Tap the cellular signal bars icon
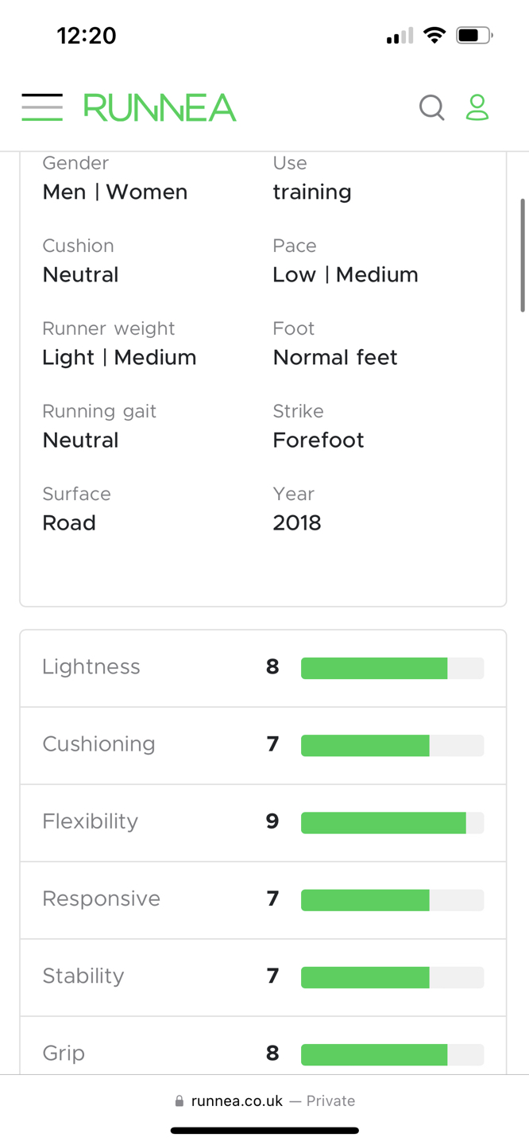 click(x=400, y=36)
